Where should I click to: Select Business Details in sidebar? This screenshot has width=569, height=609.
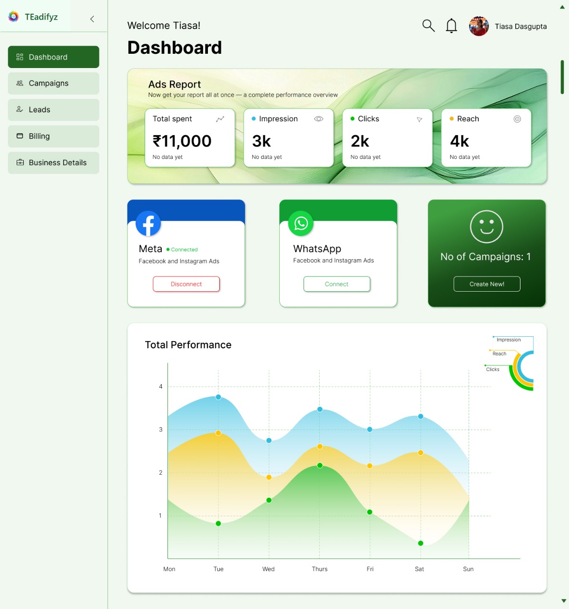tap(53, 163)
